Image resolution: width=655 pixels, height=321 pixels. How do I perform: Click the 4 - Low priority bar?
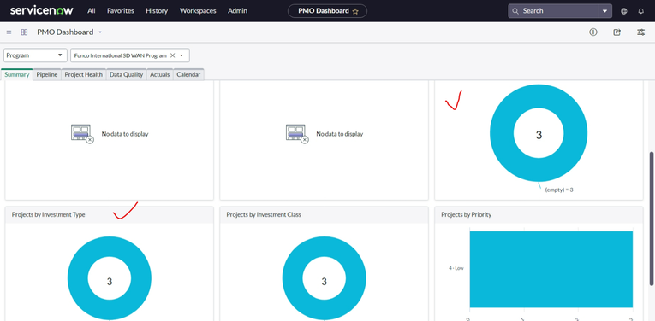click(x=551, y=270)
